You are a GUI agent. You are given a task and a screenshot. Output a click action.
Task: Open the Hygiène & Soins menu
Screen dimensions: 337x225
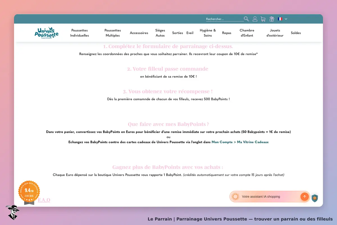tap(208, 33)
